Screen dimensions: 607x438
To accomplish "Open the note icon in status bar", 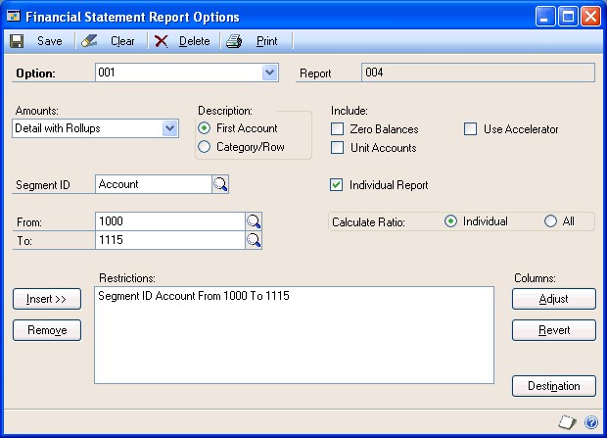I will tap(567, 421).
